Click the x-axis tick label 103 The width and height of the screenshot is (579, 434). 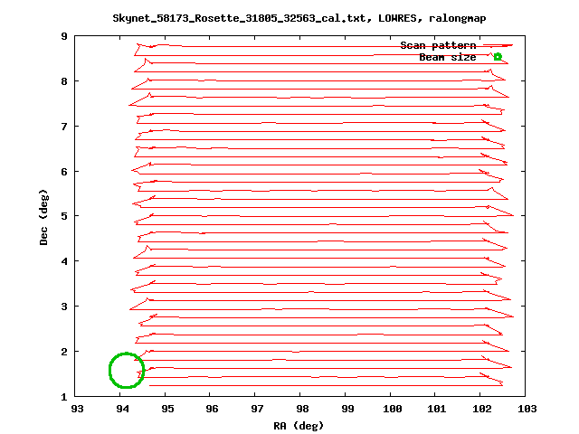point(527,409)
